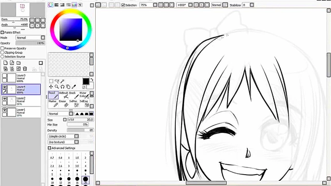Select the move tool

point(51,87)
